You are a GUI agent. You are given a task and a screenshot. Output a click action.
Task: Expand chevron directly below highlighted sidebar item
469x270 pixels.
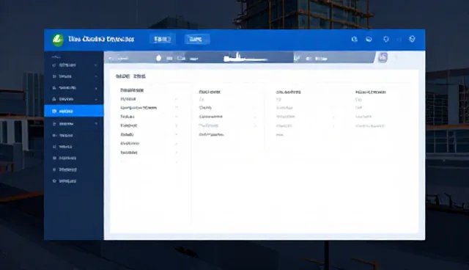click(96, 123)
